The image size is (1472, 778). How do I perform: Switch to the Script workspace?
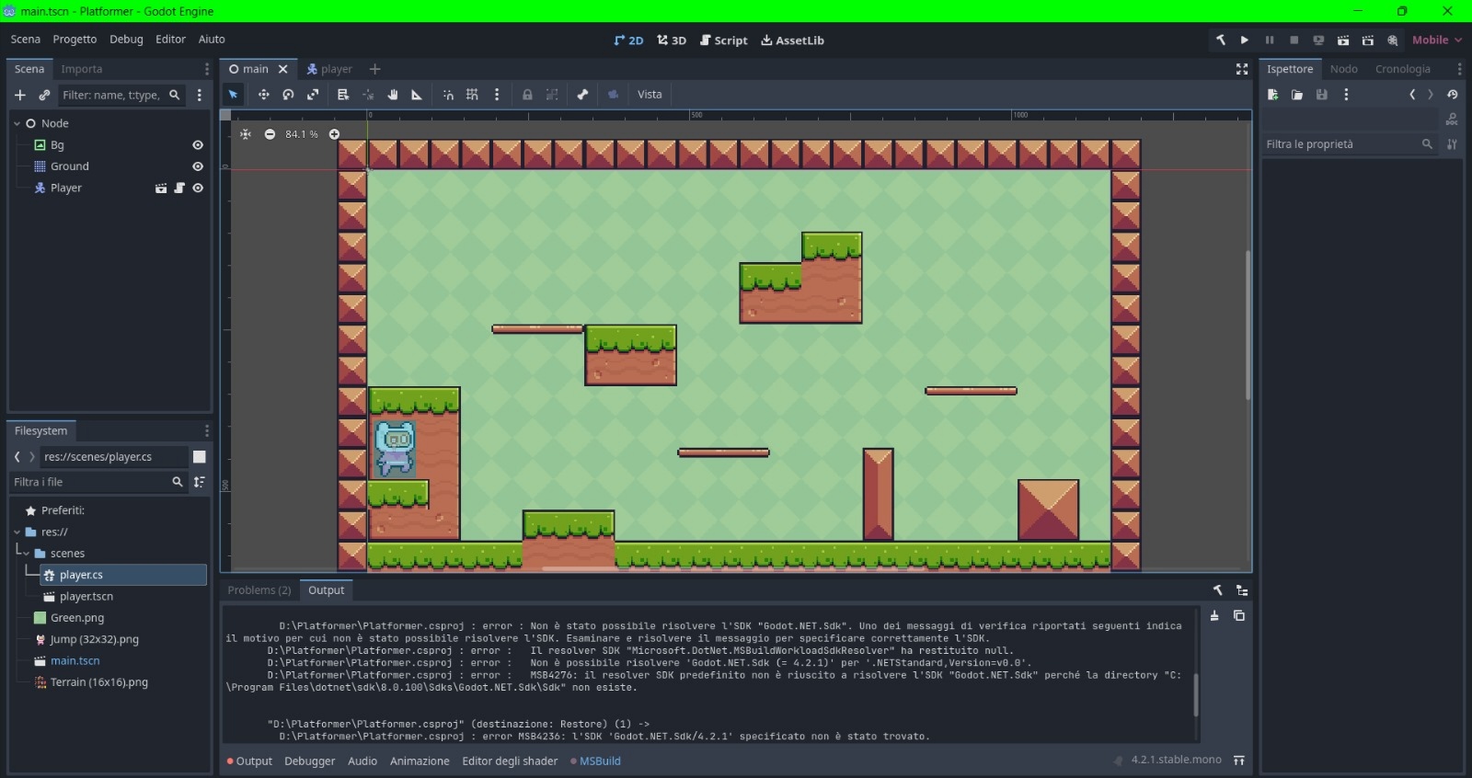tap(724, 40)
